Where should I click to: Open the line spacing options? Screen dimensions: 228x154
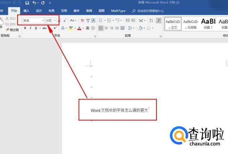(130, 28)
